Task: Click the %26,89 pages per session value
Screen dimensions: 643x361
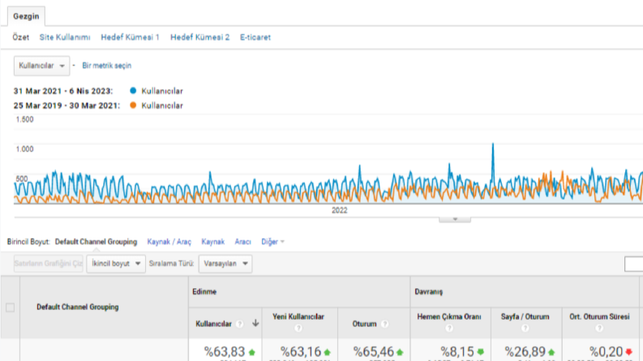Action: pos(525,351)
